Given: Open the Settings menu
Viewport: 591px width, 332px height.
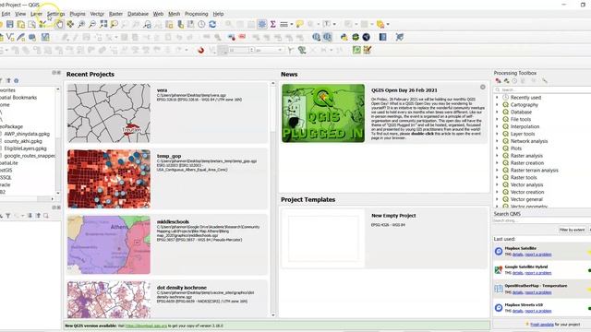Looking at the screenshot, I should coord(55,14).
